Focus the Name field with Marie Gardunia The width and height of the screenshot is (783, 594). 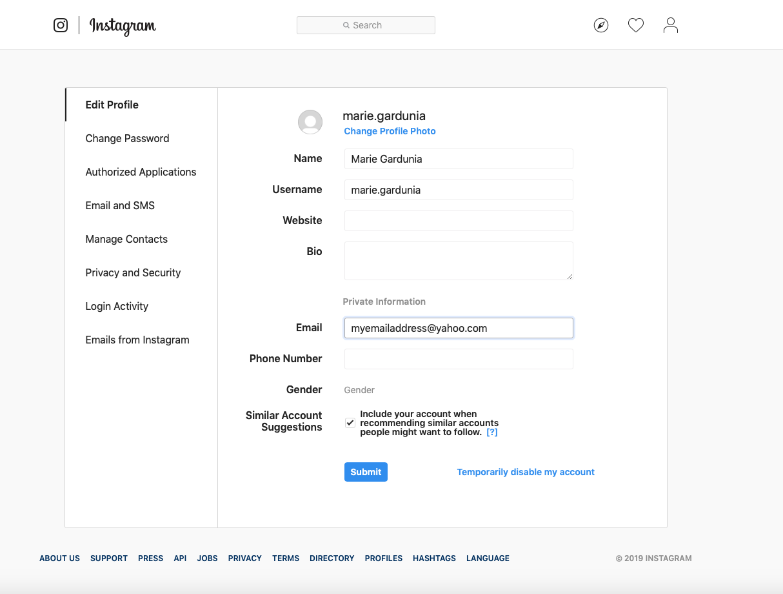[459, 159]
